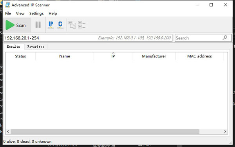Open the View menu
The height and width of the screenshot is (147, 235).
point(20,13)
